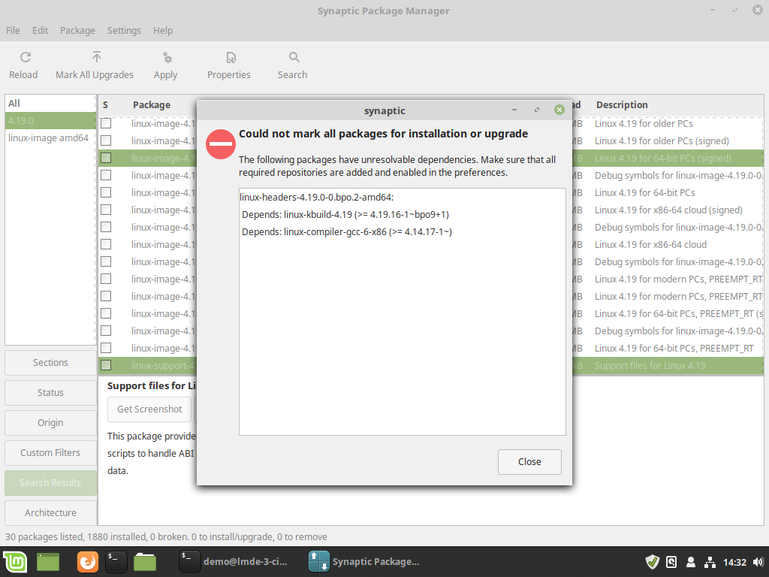Minimize the synaptic dialog
Viewport: 769px width, 577px height.
tap(514, 110)
